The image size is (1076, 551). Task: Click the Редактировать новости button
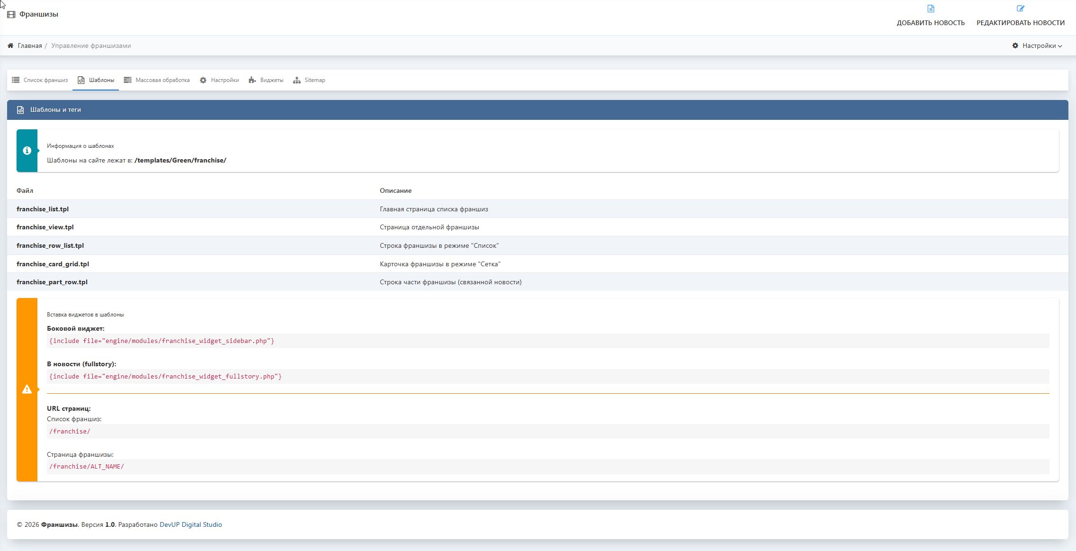(1020, 22)
